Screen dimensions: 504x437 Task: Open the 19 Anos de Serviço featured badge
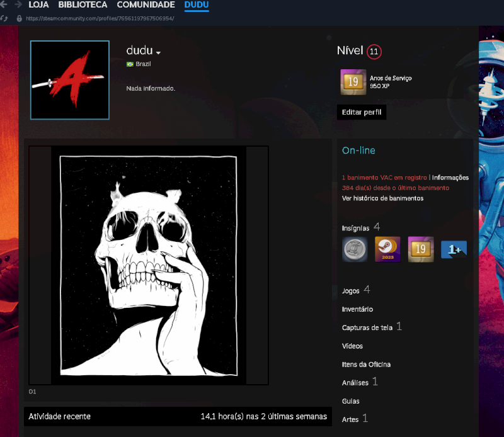pyautogui.click(x=353, y=82)
